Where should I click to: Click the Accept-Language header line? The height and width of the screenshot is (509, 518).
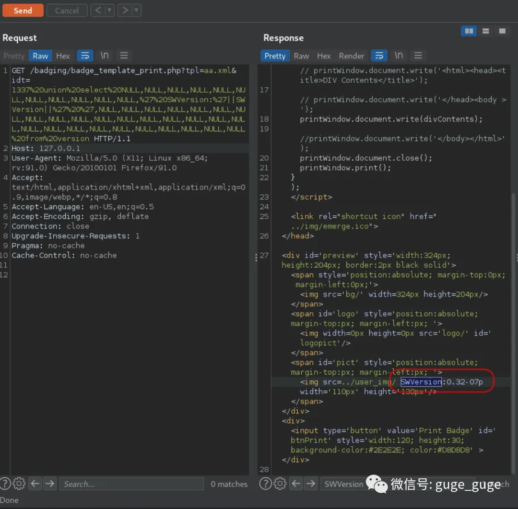82,207
